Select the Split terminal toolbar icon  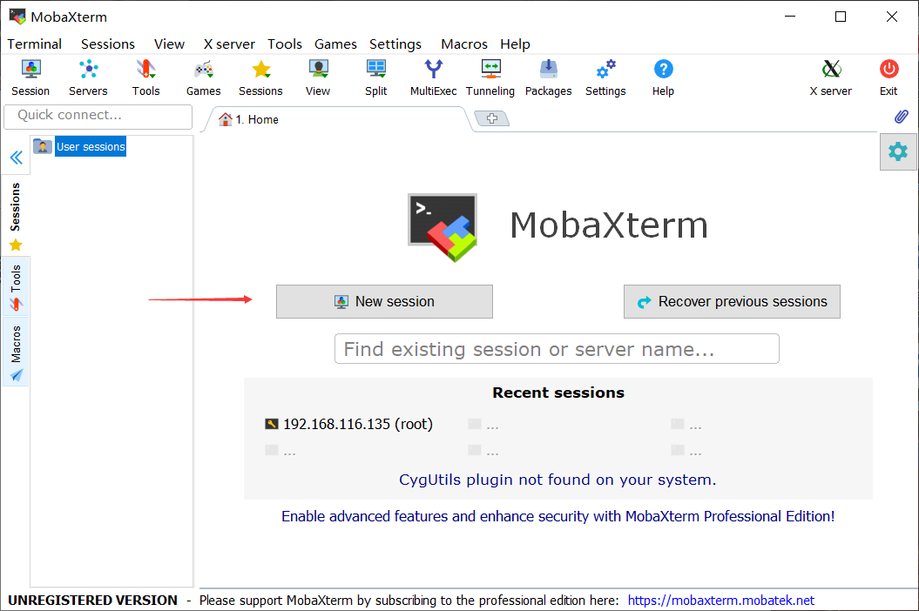pos(375,77)
